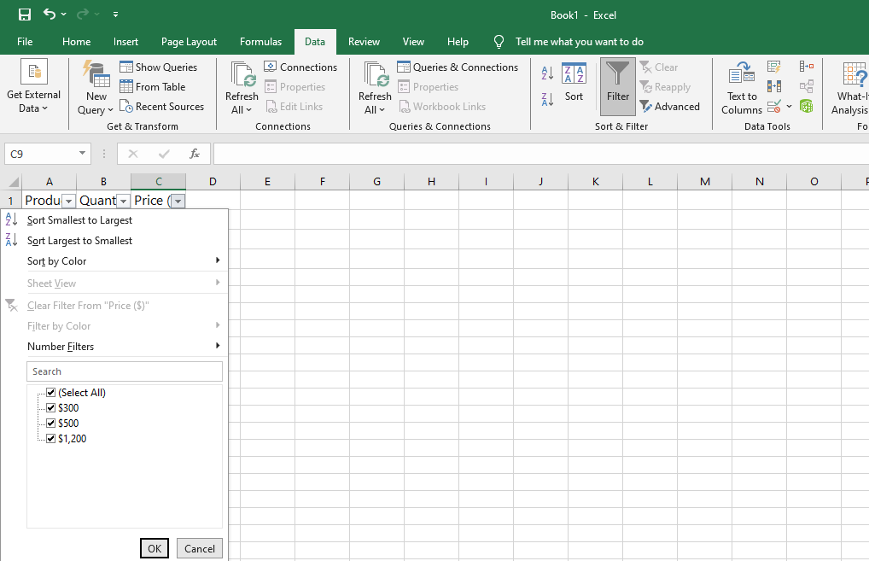This screenshot has height=561, width=869.
Task: Choose Sort Smallest to Largest menu entry
Action: 79,219
